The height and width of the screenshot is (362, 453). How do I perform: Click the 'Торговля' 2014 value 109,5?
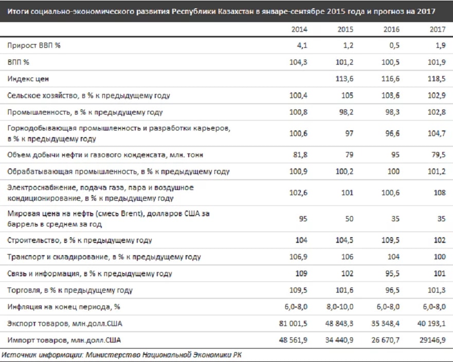point(298,290)
